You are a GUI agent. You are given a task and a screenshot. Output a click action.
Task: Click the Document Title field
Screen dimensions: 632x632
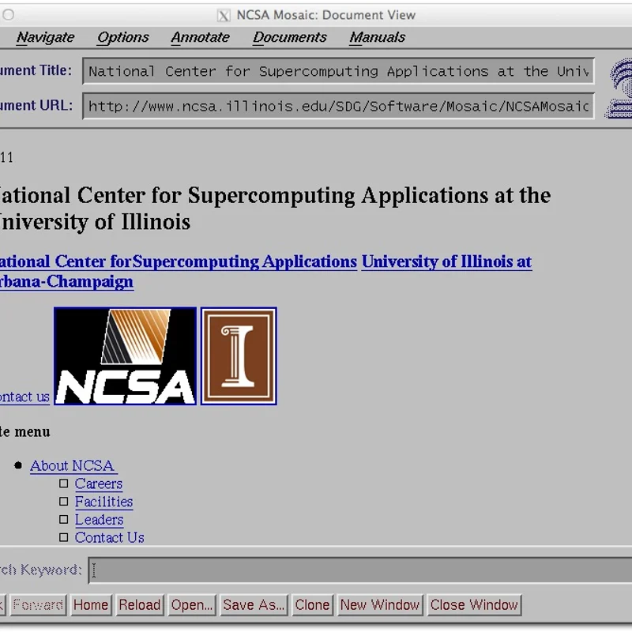click(x=338, y=71)
